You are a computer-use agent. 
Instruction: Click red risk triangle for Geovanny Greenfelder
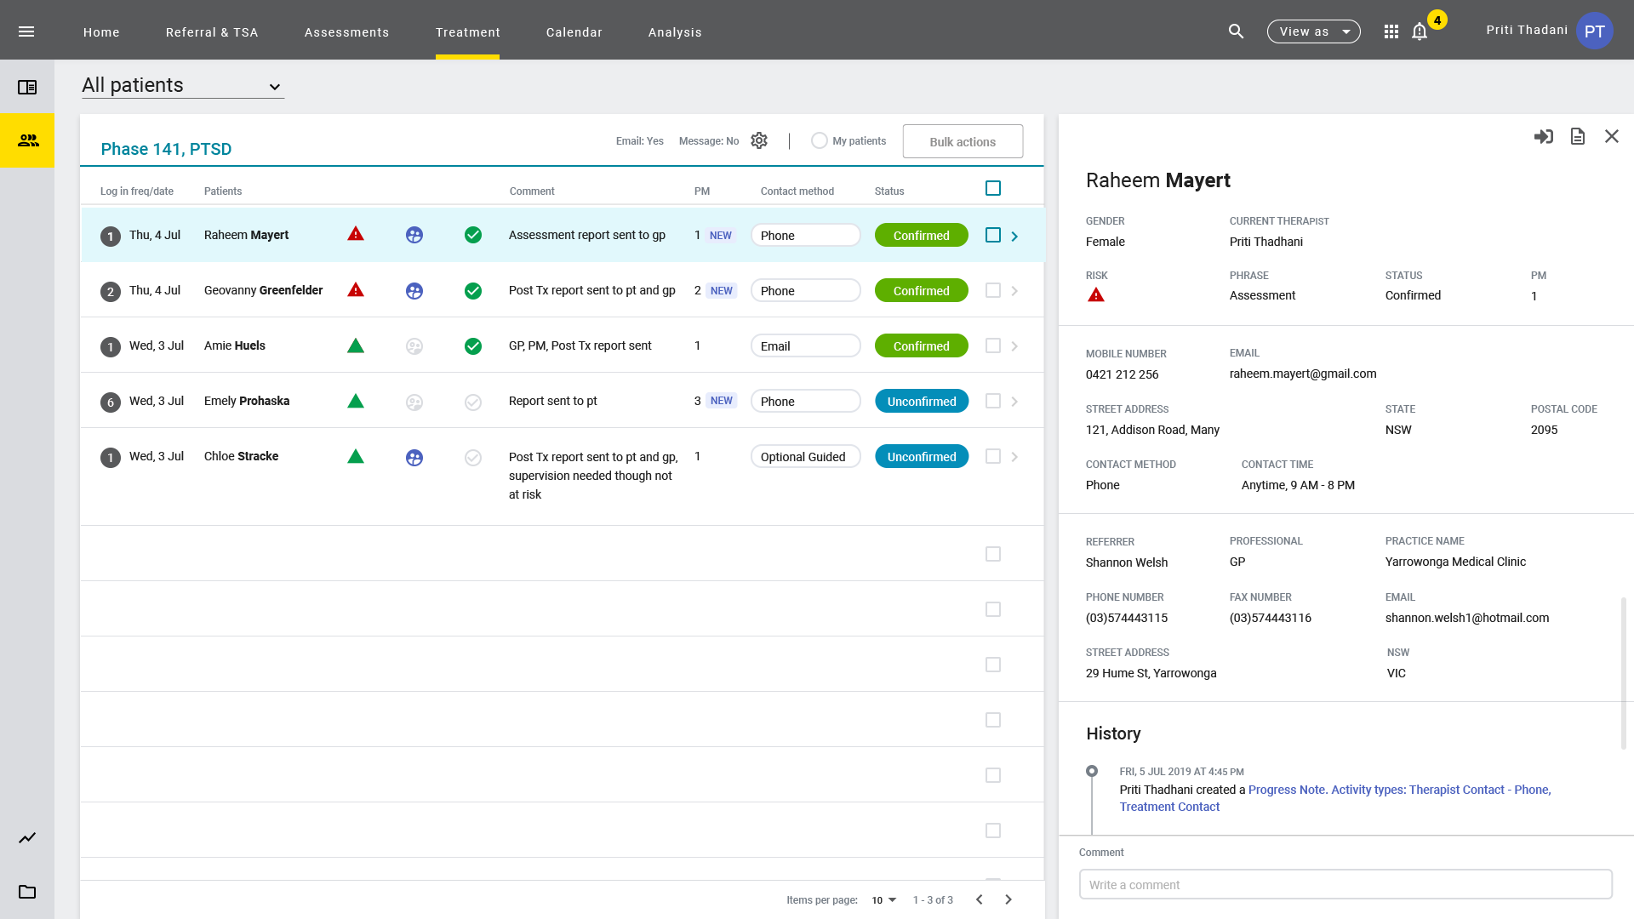pos(356,290)
